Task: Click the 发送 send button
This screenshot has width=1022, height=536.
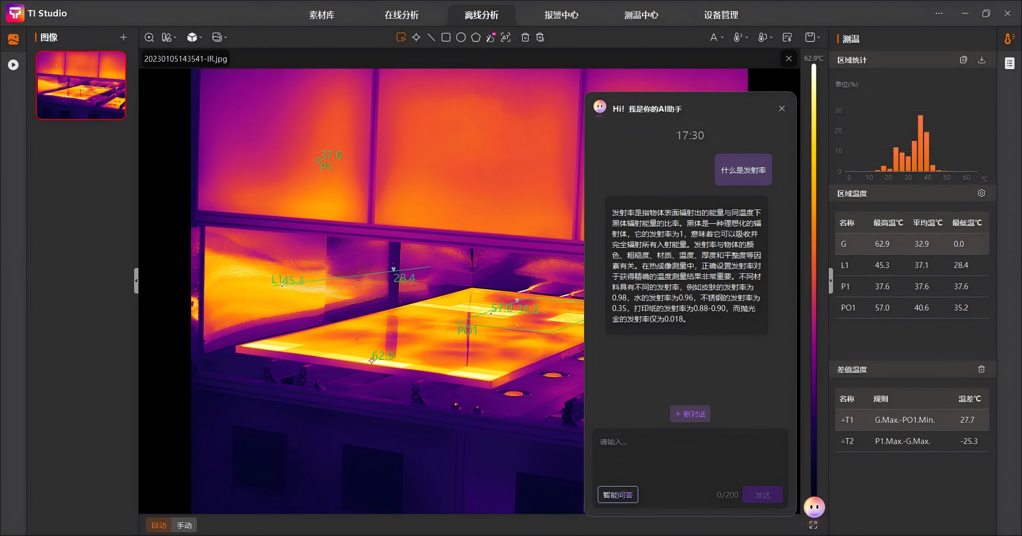Action: click(x=762, y=495)
